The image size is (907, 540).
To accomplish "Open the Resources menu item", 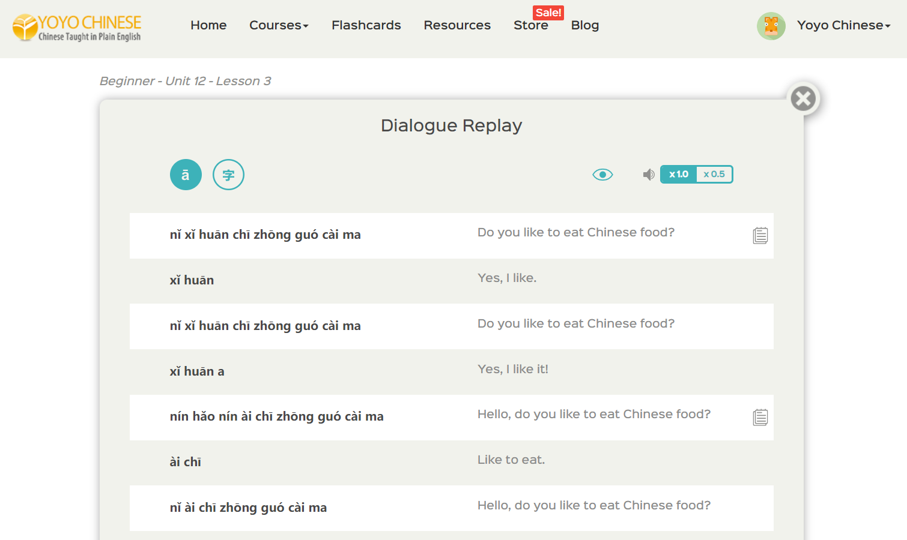I will [457, 25].
